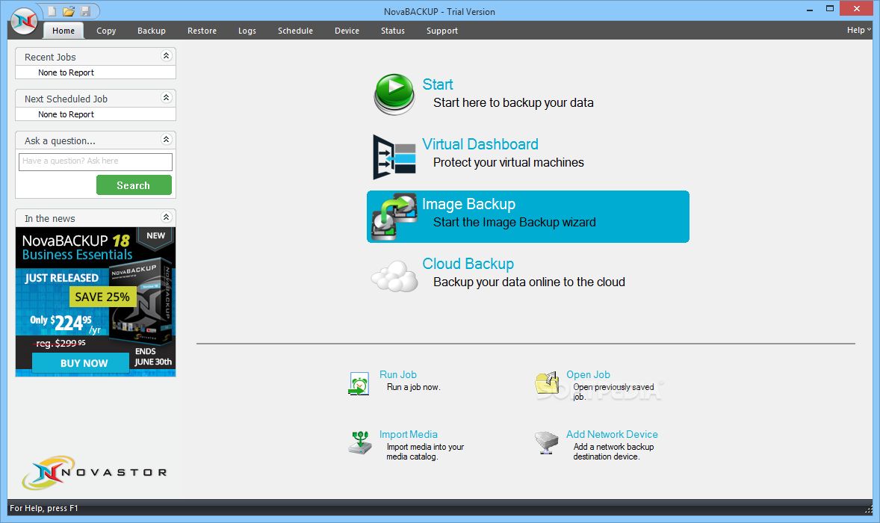Click 'Run a job now.' description

414,387
